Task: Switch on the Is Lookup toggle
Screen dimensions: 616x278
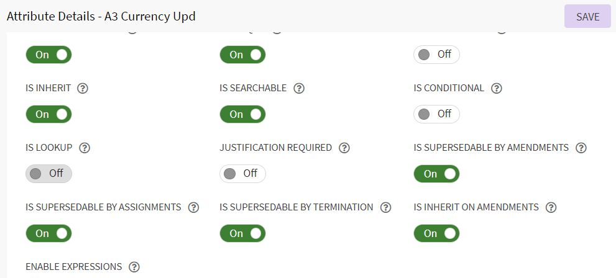Action: click(x=48, y=174)
